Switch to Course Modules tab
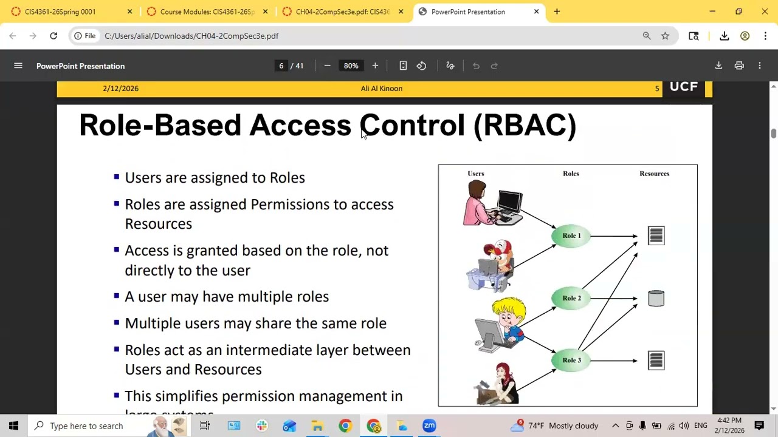 click(x=207, y=12)
